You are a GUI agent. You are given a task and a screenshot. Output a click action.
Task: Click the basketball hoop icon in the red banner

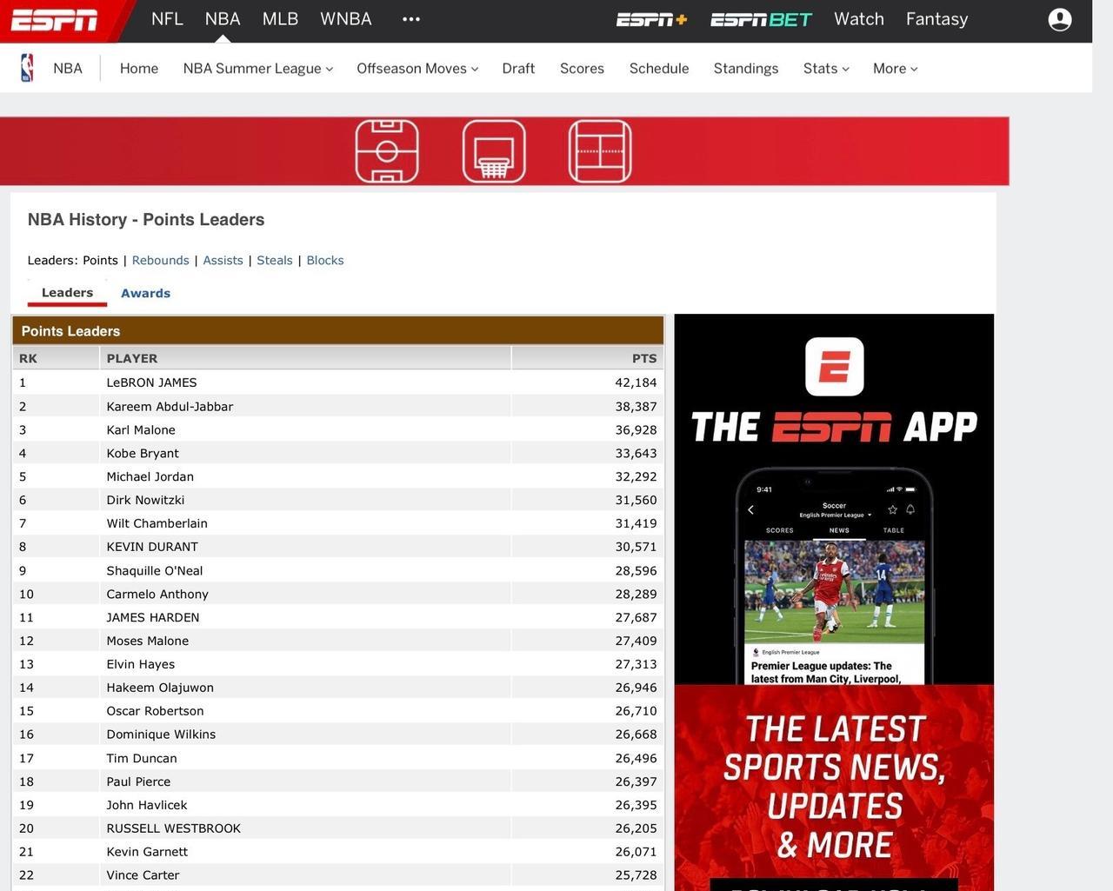point(494,151)
